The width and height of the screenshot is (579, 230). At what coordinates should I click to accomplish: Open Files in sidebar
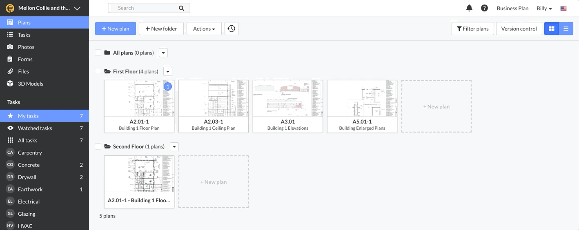[x=45, y=71]
